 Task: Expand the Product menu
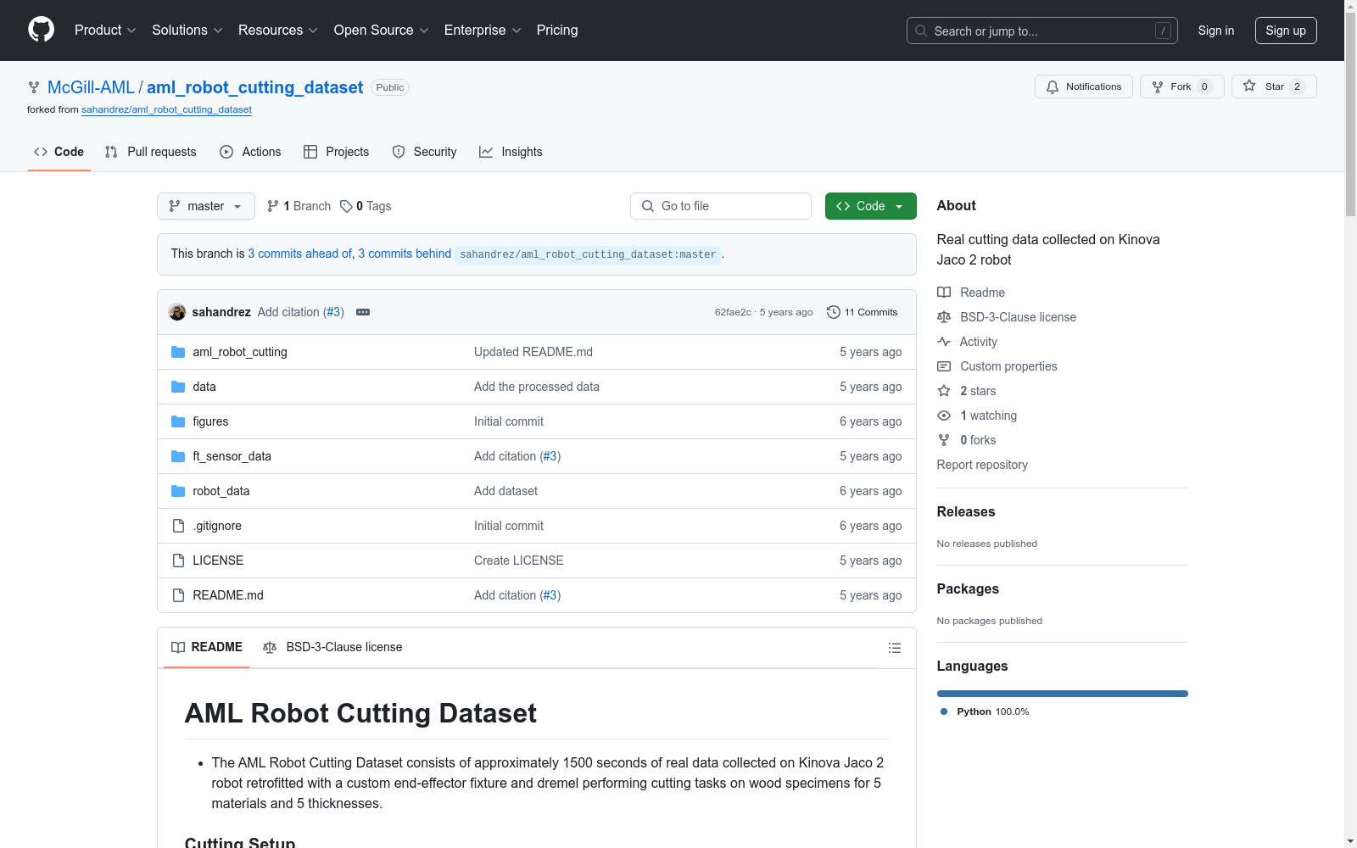[x=105, y=30]
